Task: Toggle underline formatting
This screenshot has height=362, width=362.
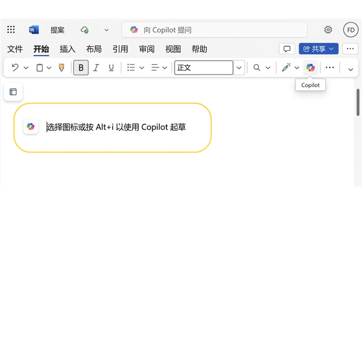Action: [x=111, y=68]
